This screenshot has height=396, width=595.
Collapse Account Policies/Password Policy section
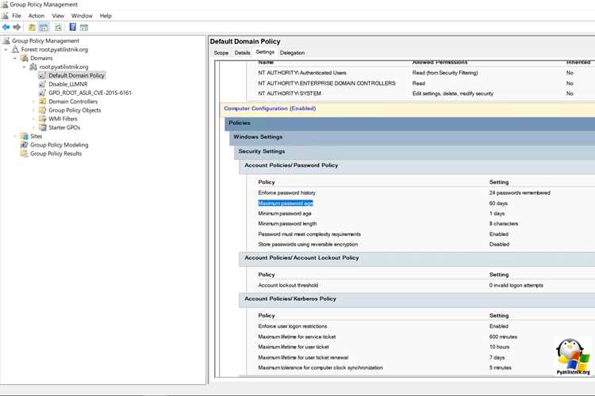point(417,166)
